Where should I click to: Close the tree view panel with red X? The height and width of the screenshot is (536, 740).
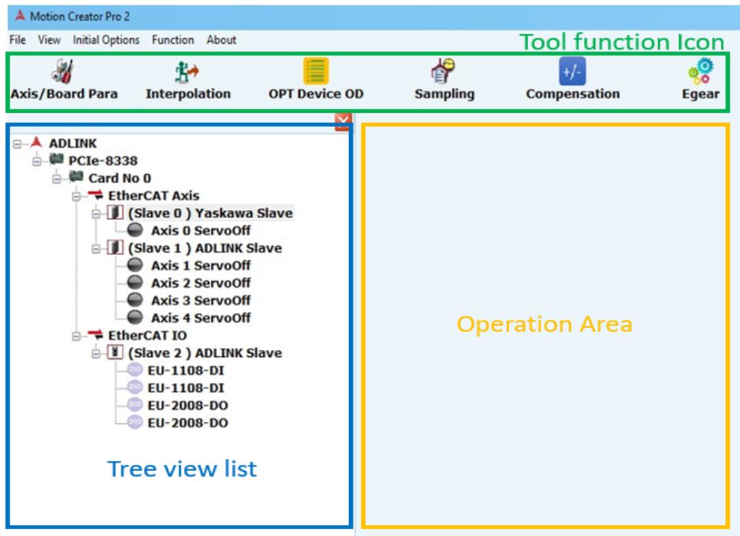pos(343,122)
